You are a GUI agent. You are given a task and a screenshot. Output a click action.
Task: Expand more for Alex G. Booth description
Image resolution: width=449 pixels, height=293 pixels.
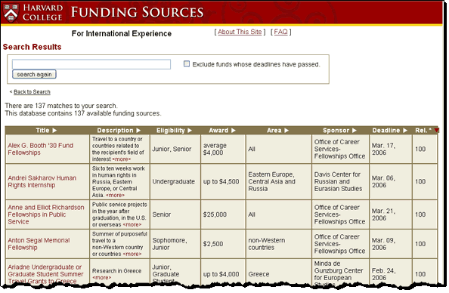coord(122,159)
